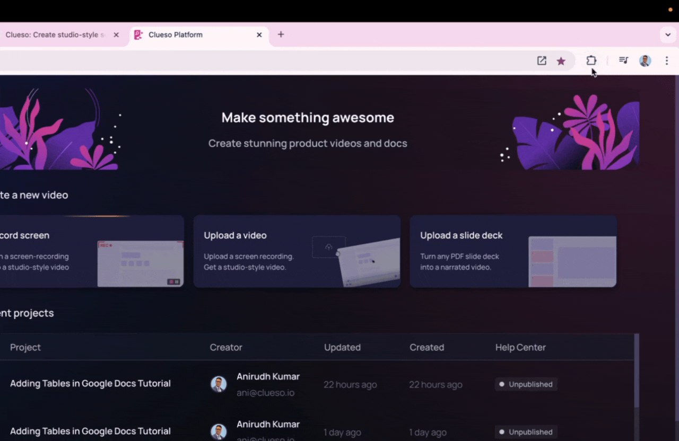Click Anirudh Kumar avatar in 1-day-ago row
679x441 pixels.
tap(219, 432)
